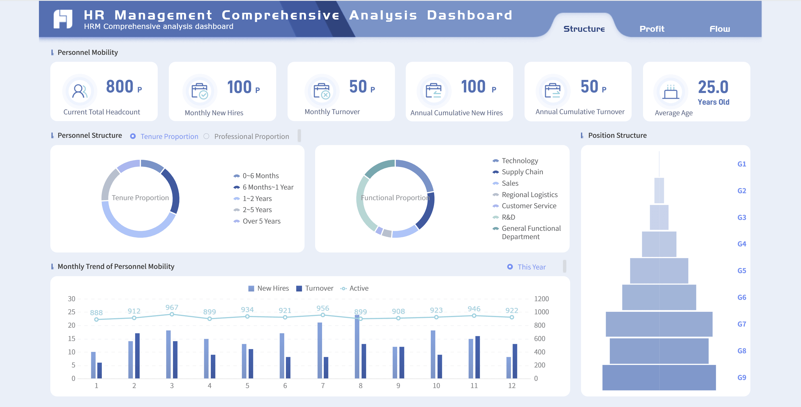Click the scrollbar beside This Year option
Screen dimensions: 801x407
(564, 266)
